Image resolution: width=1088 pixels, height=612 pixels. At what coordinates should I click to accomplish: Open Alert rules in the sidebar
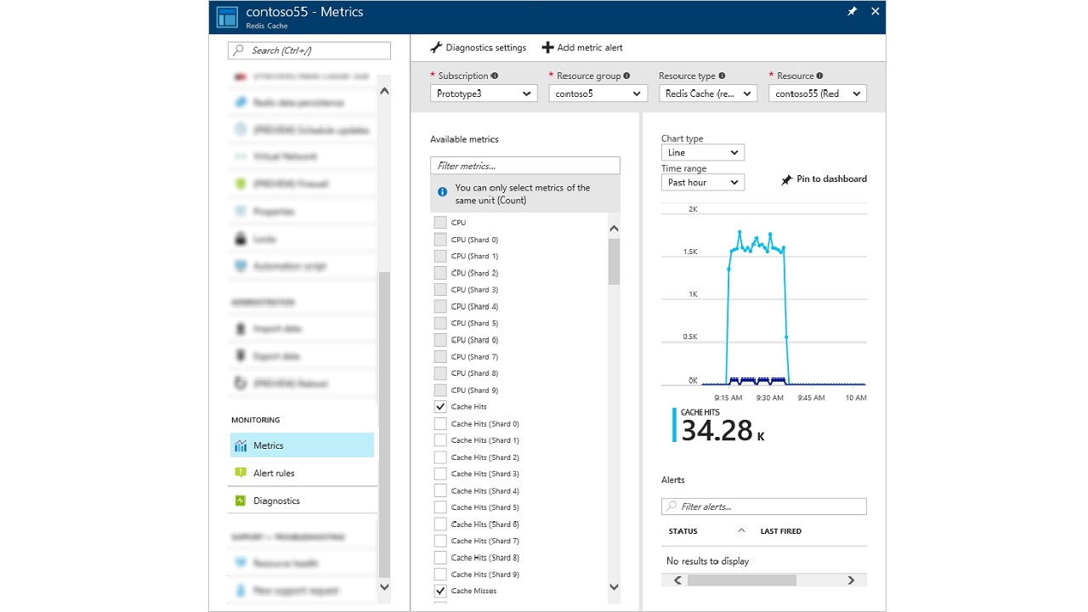click(302, 473)
